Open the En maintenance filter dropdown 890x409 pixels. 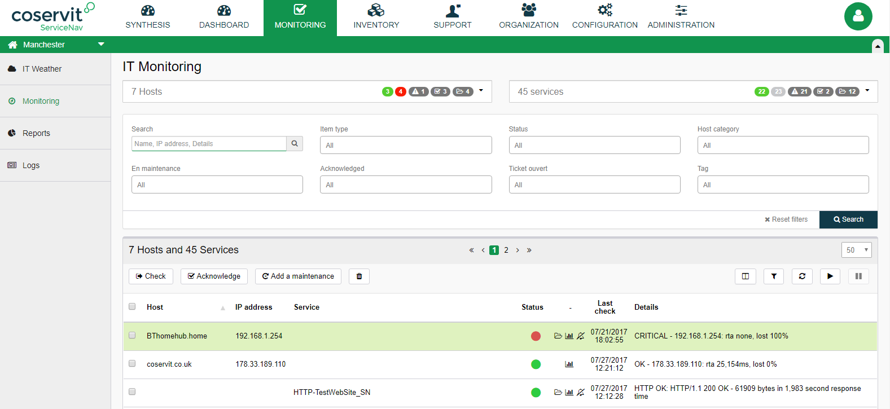coord(217,184)
